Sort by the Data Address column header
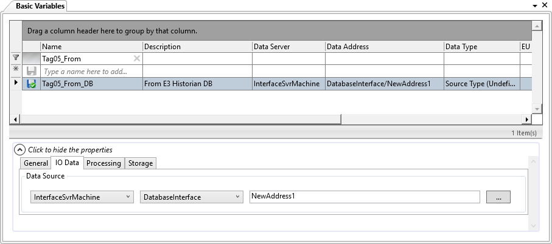Screen dimensions: 552x244 (x=384, y=47)
